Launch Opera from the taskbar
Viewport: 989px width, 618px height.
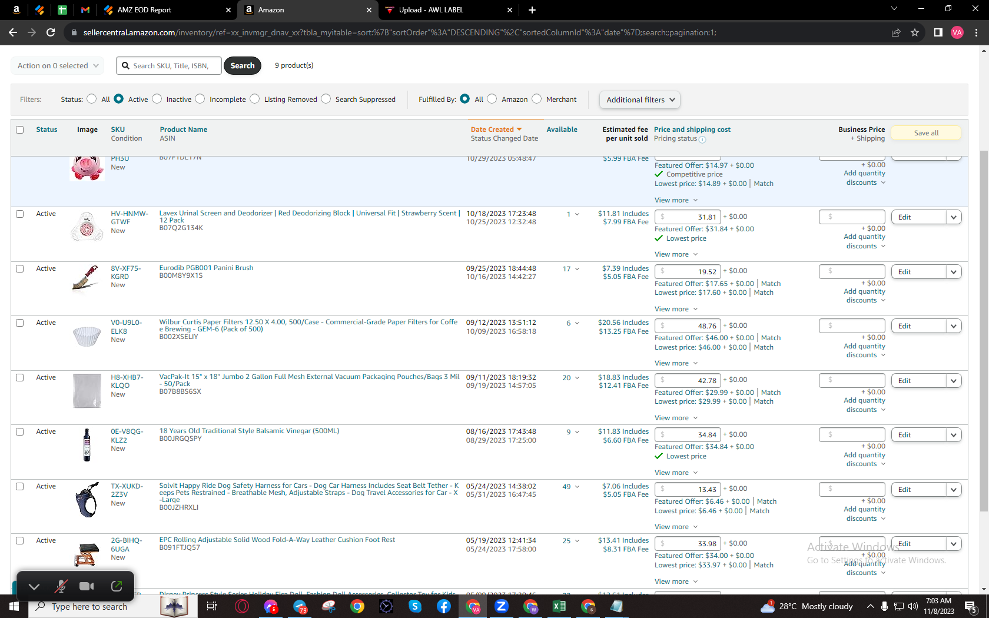(242, 606)
